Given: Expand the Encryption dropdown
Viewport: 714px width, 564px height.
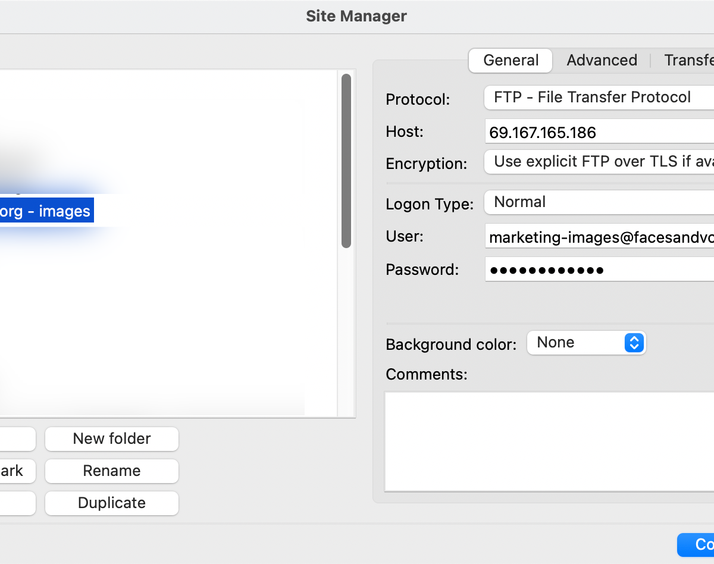Looking at the screenshot, I should point(599,162).
